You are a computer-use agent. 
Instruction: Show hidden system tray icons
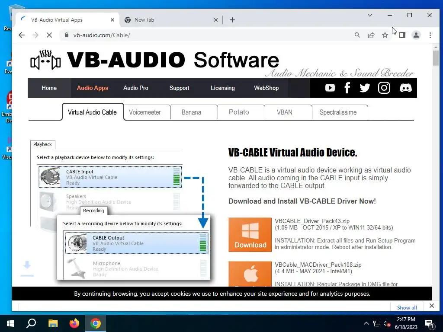pyautogui.click(x=366, y=323)
